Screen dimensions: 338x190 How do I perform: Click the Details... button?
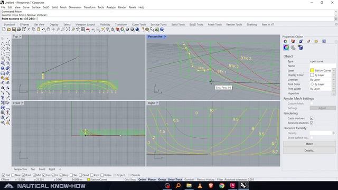click(309, 150)
